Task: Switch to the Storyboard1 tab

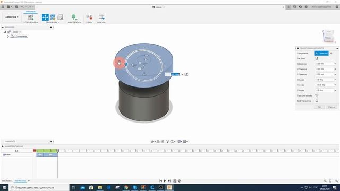Action: [7, 181]
